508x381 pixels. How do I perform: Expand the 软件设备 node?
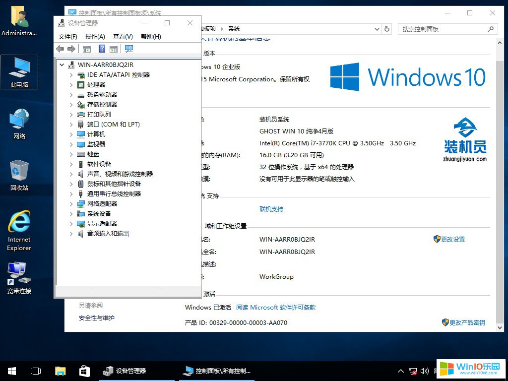click(71, 164)
